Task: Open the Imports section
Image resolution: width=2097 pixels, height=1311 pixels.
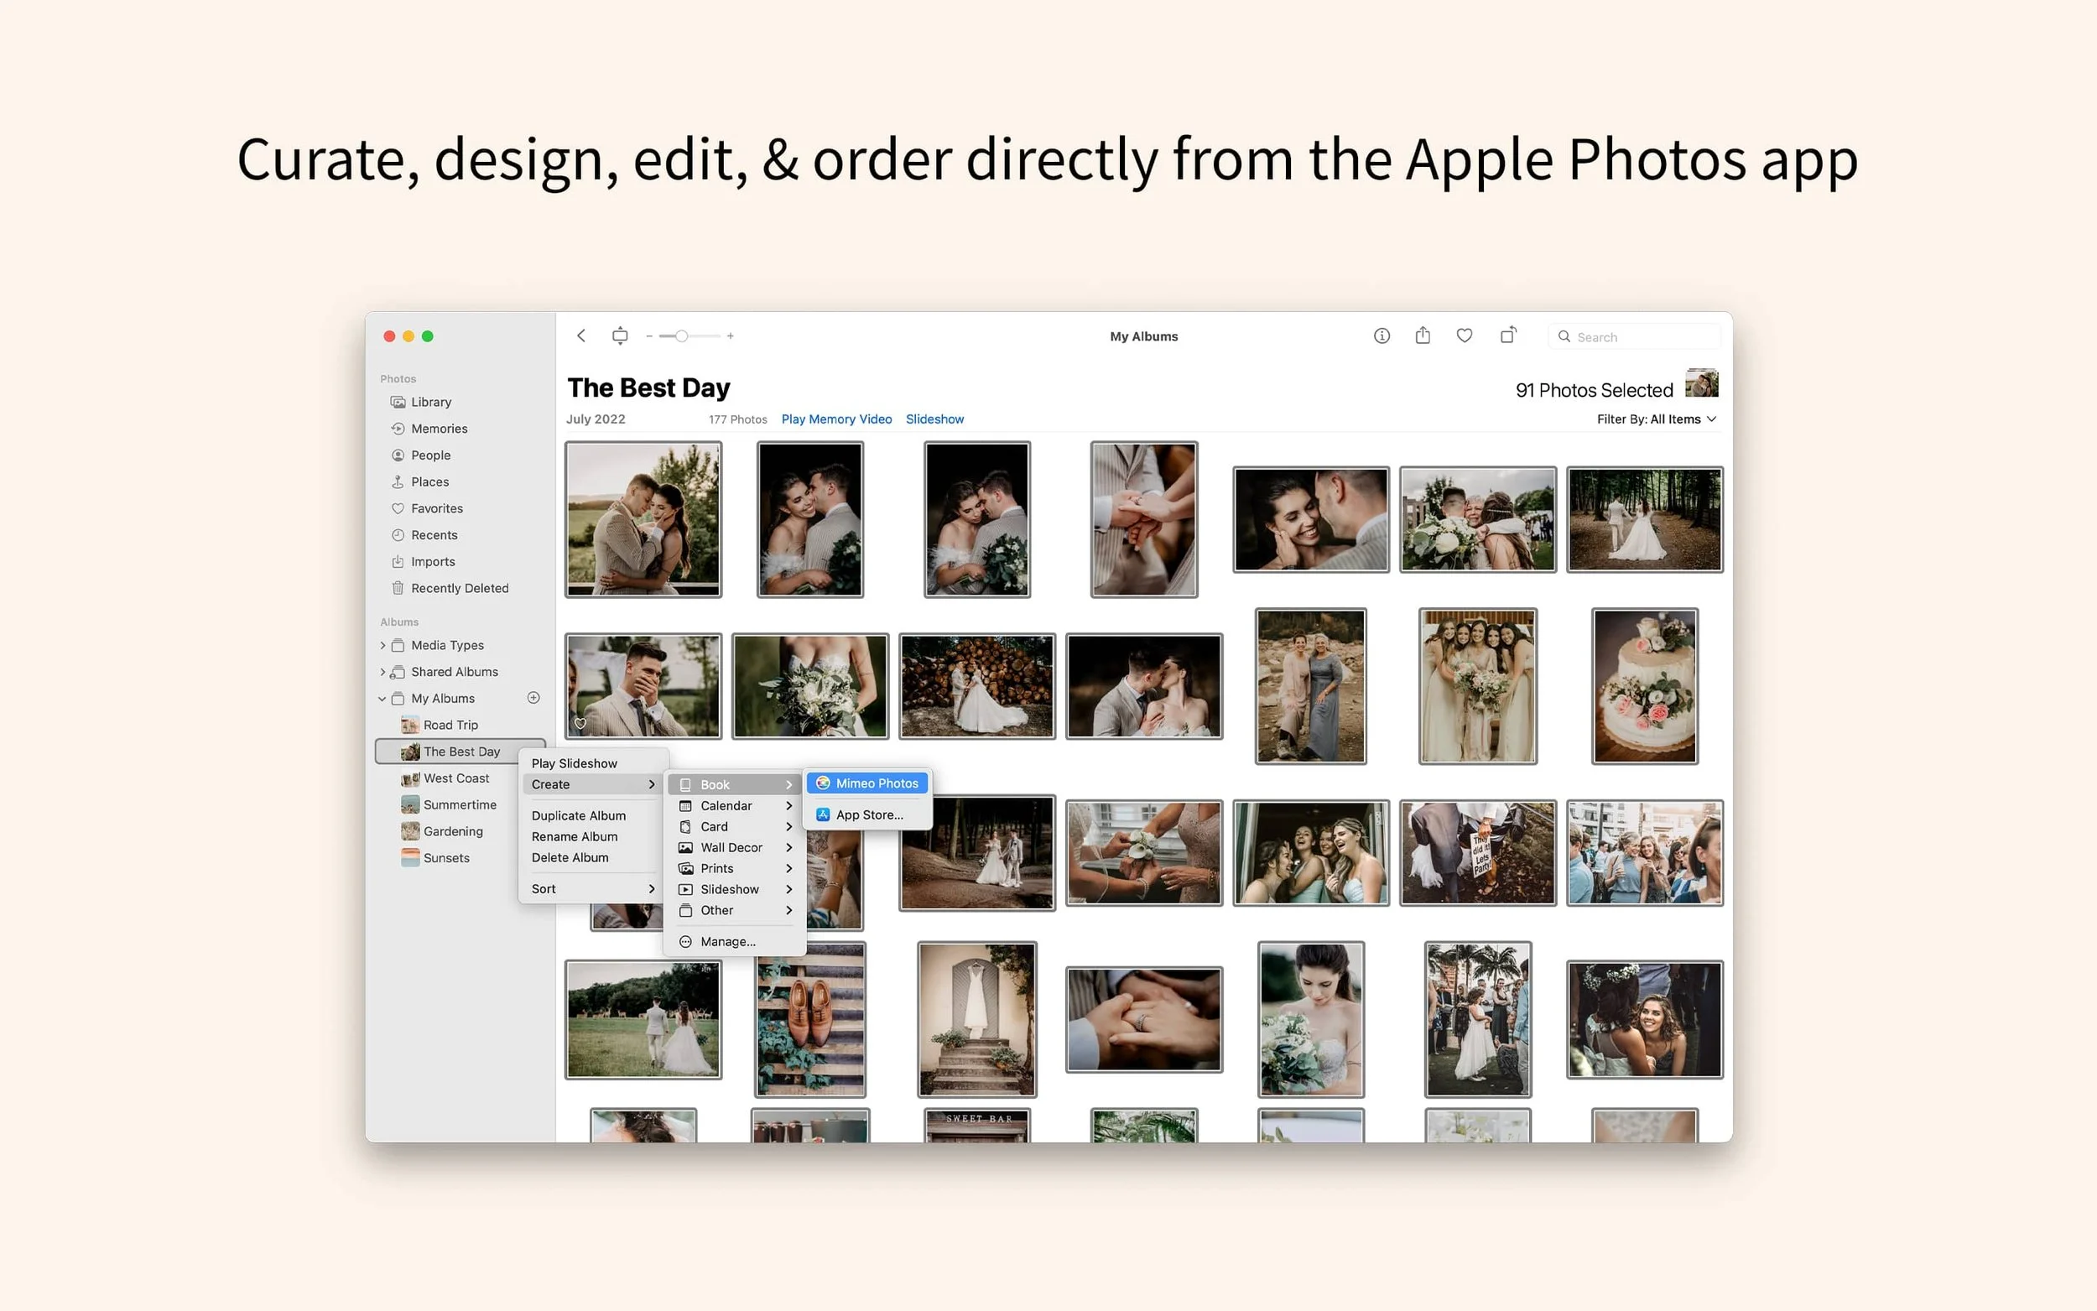Action: [434, 561]
